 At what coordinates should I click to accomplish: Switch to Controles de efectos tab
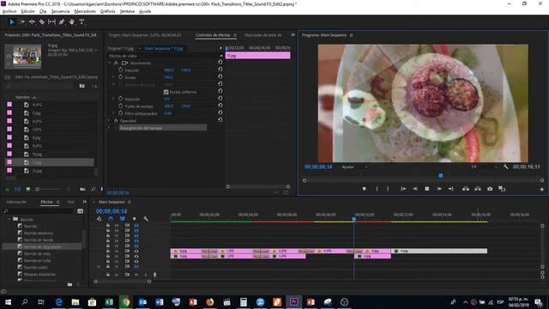click(x=213, y=35)
